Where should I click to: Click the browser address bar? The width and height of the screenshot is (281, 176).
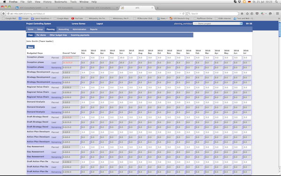pyautogui.click(x=93, y=14)
